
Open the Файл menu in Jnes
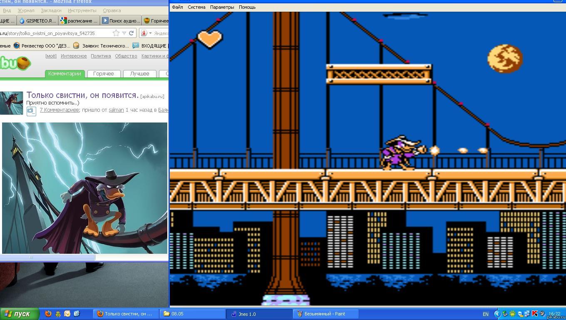click(x=177, y=7)
